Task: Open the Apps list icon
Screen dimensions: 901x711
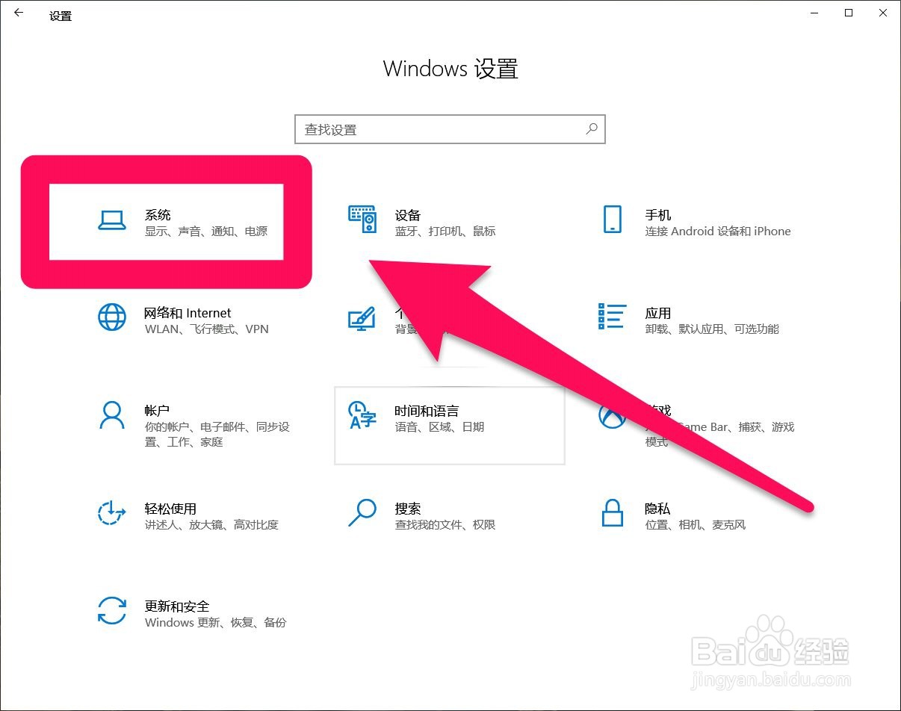Action: click(x=612, y=317)
